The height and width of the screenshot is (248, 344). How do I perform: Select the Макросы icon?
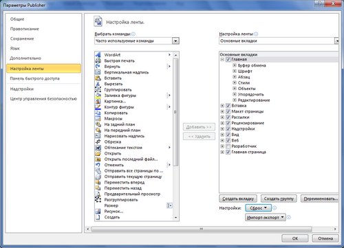point(98,119)
